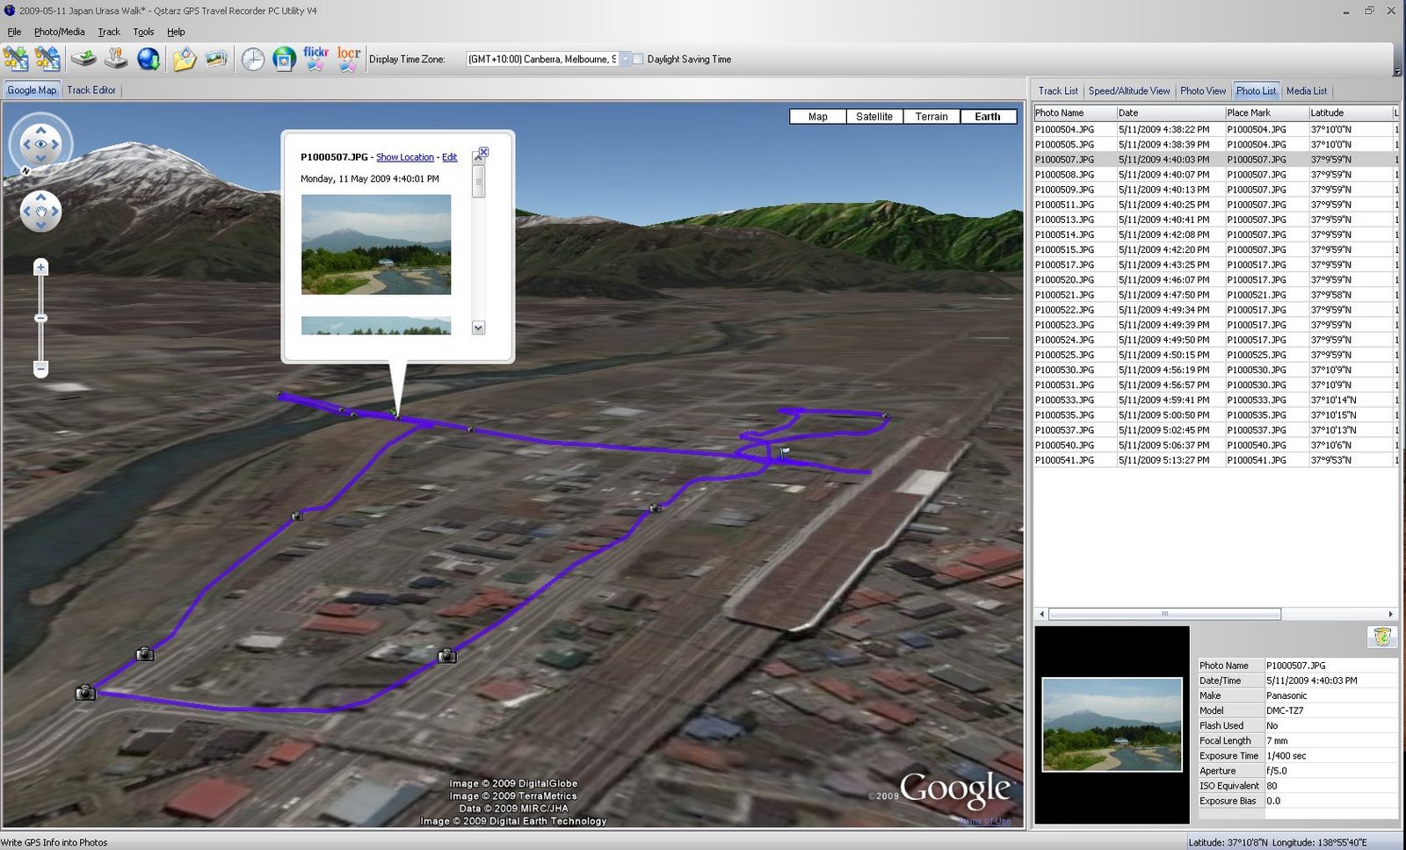Select the P1000541.JPG row in photo list
Screen dimensions: 1406x850
coord(1214,459)
